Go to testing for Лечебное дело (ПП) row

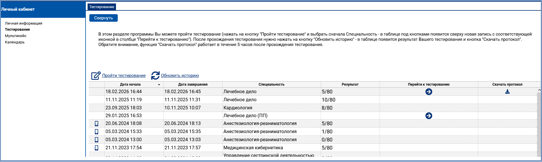click(x=429, y=116)
